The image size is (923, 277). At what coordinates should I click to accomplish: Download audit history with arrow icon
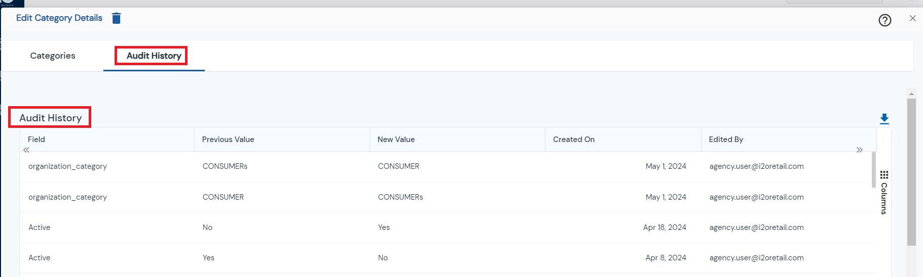click(x=884, y=119)
